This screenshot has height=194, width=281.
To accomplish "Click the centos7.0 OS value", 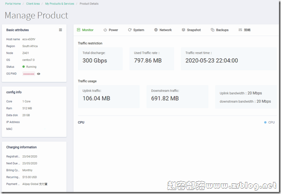I will click(29, 60).
